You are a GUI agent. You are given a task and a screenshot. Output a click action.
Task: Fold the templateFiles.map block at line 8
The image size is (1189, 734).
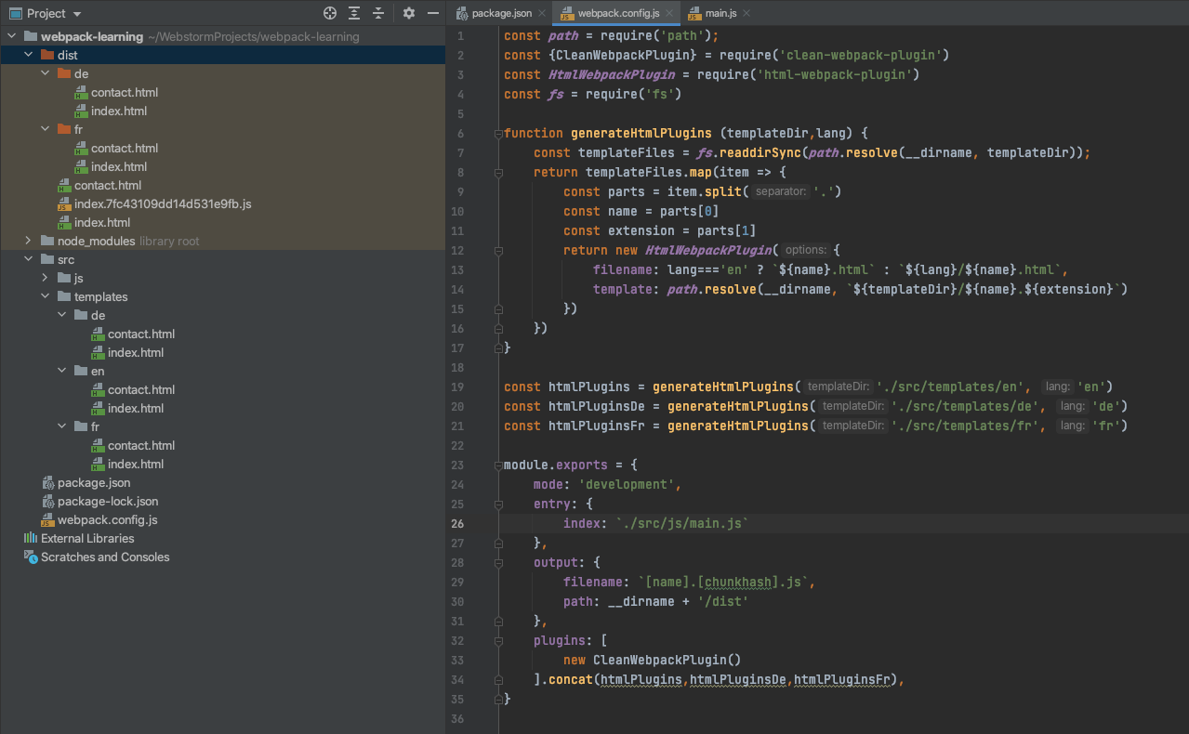[498, 173]
